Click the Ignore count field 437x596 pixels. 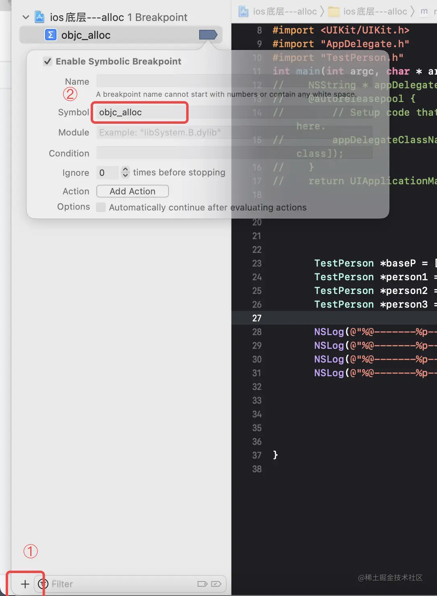(107, 173)
